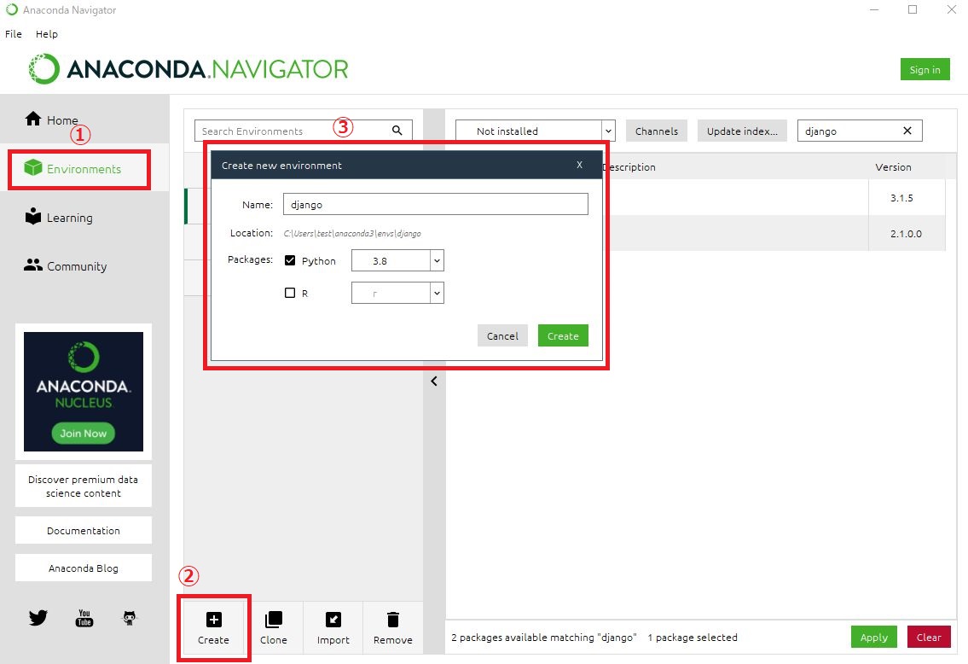The height and width of the screenshot is (664, 968).
Task: Import an environment
Action: point(333,628)
